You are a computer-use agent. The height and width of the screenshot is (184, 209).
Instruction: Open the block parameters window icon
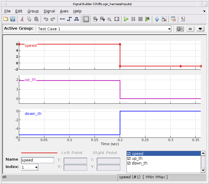point(174,19)
